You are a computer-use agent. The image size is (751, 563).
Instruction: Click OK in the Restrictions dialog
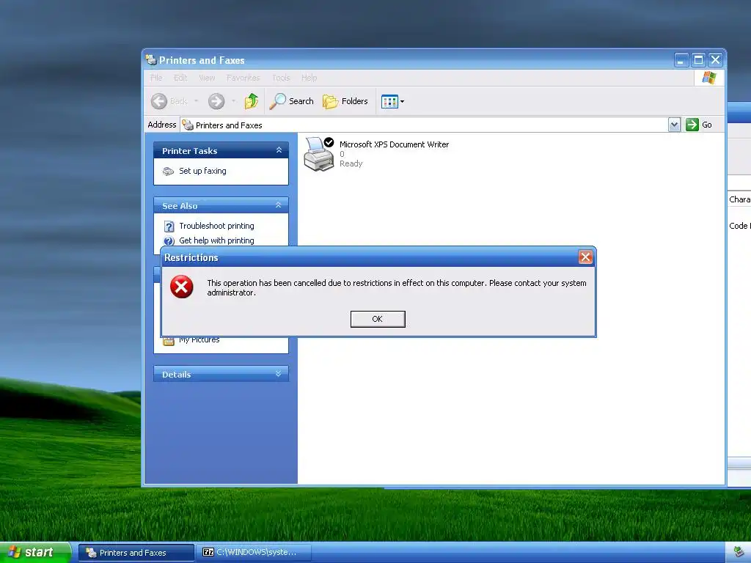pyautogui.click(x=378, y=319)
